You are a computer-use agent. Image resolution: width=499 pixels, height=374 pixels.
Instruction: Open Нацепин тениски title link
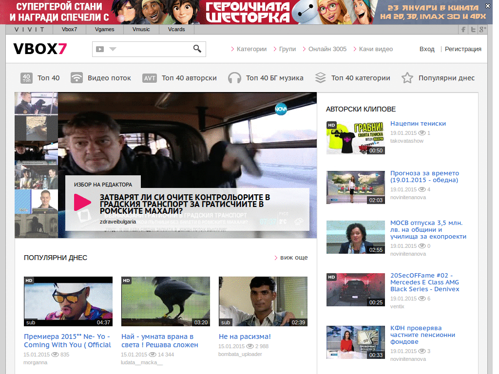[418, 123]
